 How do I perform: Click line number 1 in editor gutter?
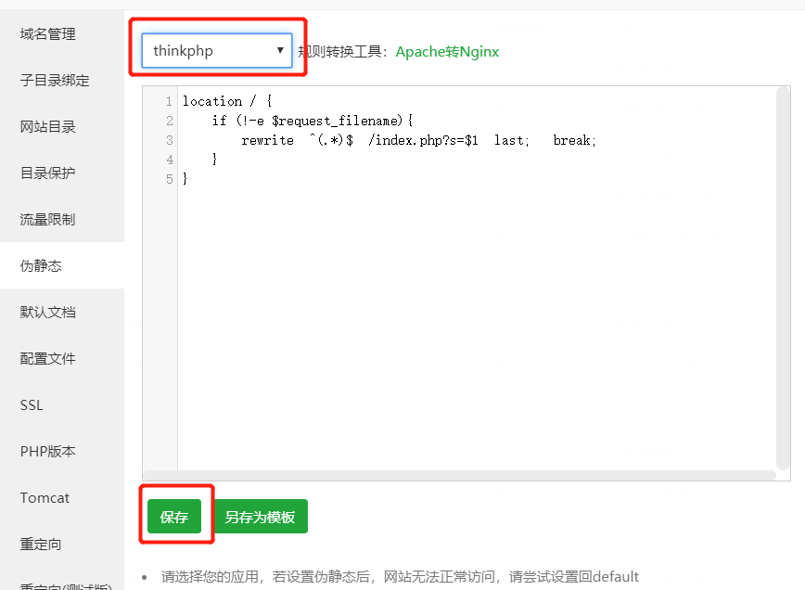pos(168,101)
